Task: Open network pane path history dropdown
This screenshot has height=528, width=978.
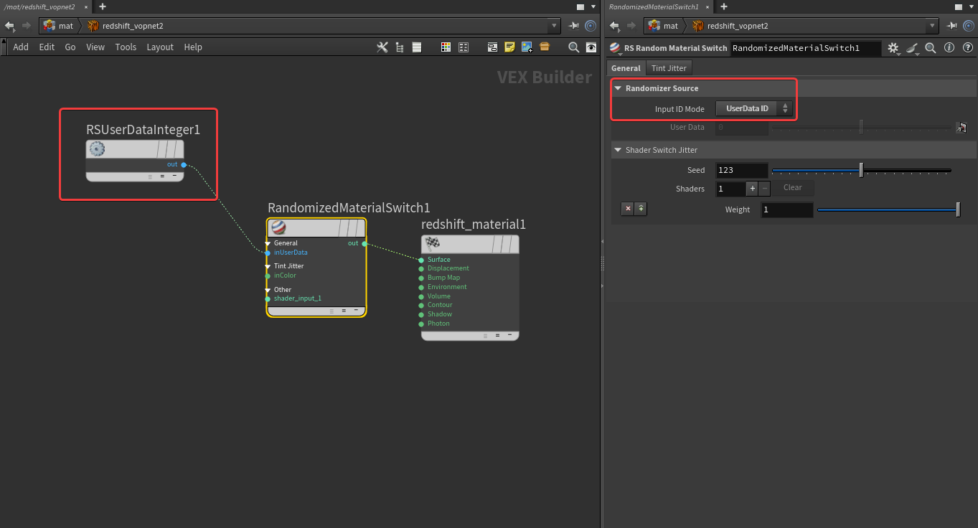Action: [x=553, y=26]
